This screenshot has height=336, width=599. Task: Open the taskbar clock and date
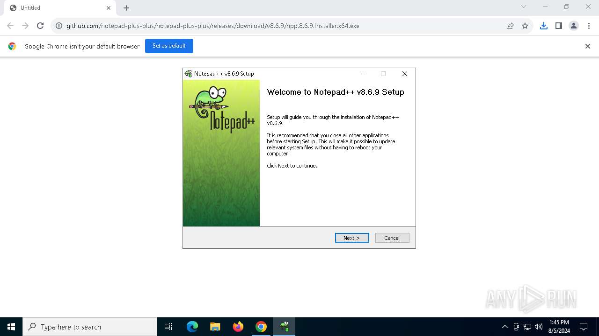[559, 327]
